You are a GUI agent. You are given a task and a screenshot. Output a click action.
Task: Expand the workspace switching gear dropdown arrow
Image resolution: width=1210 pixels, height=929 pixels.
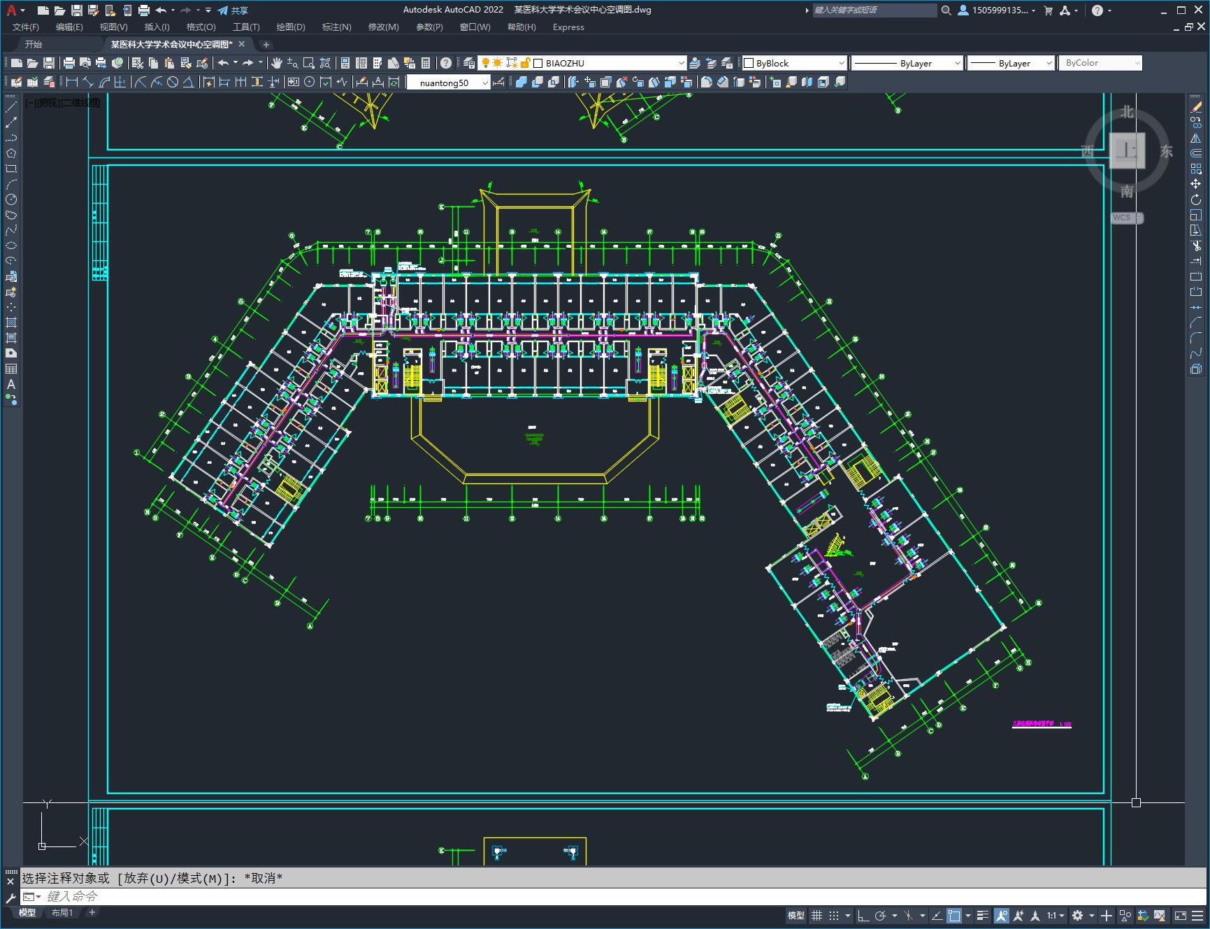coord(1091,915)
